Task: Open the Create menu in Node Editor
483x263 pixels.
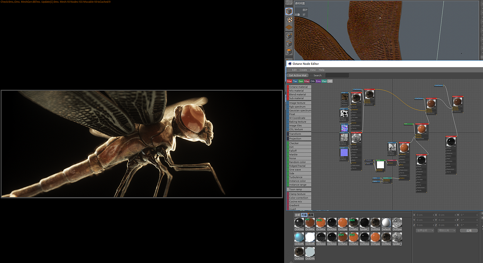Action: pyautogui.click(x=303, y=70)
